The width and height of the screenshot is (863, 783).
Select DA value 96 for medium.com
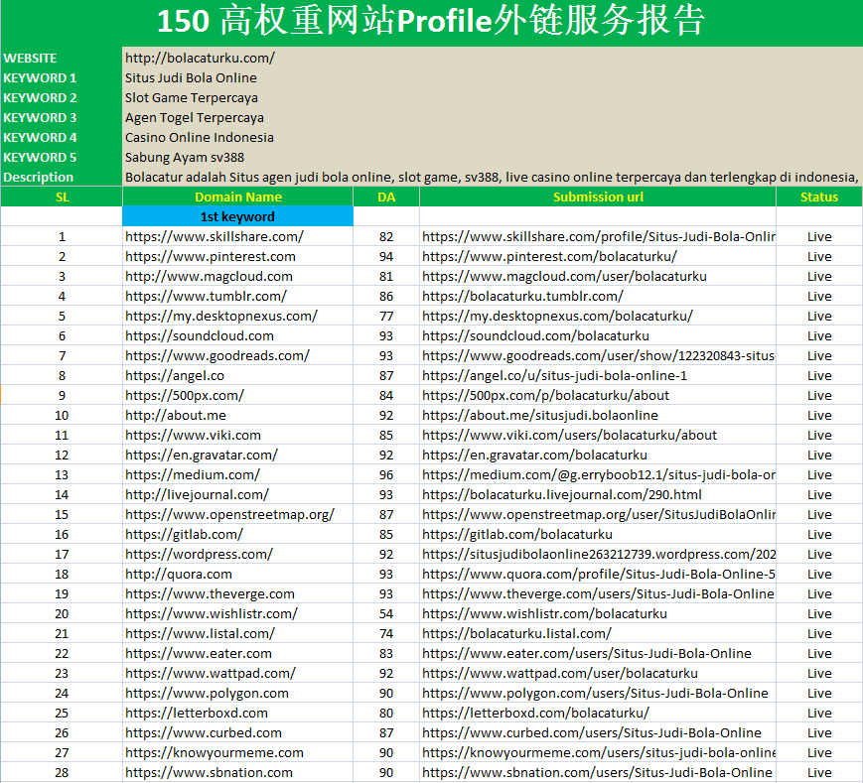point(386,474)
